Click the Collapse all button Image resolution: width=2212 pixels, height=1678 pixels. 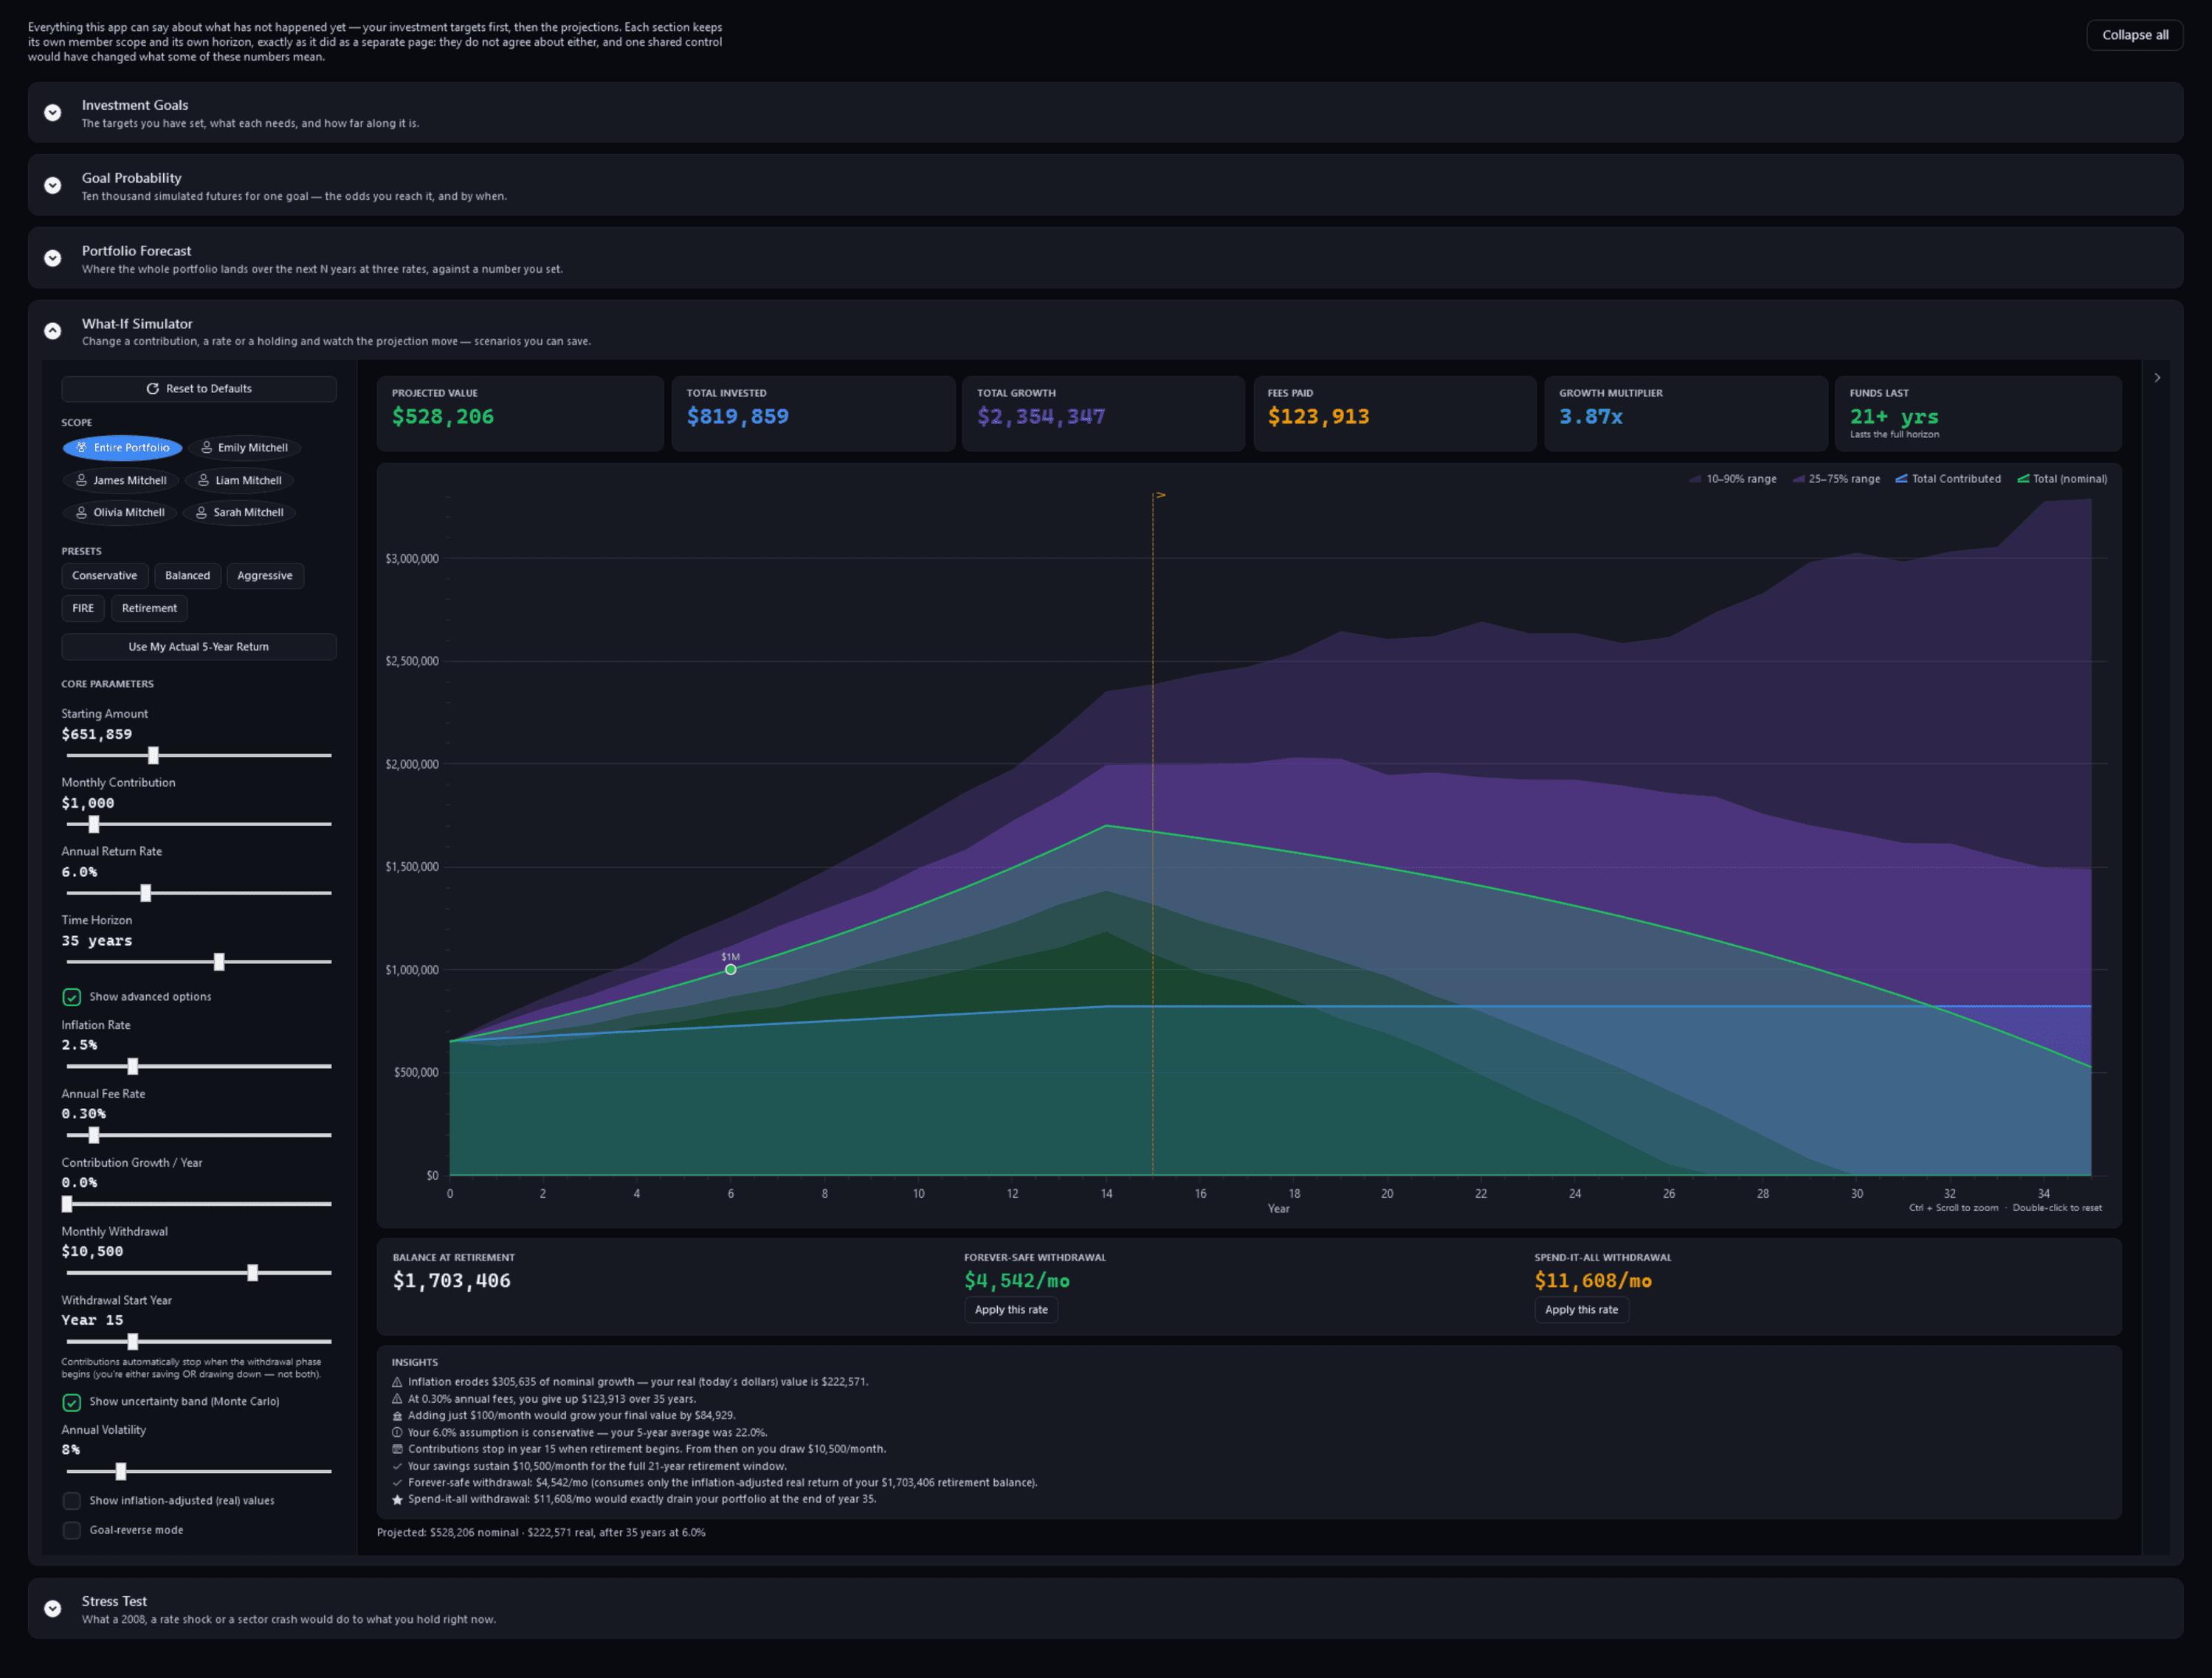pos(2134,35)
